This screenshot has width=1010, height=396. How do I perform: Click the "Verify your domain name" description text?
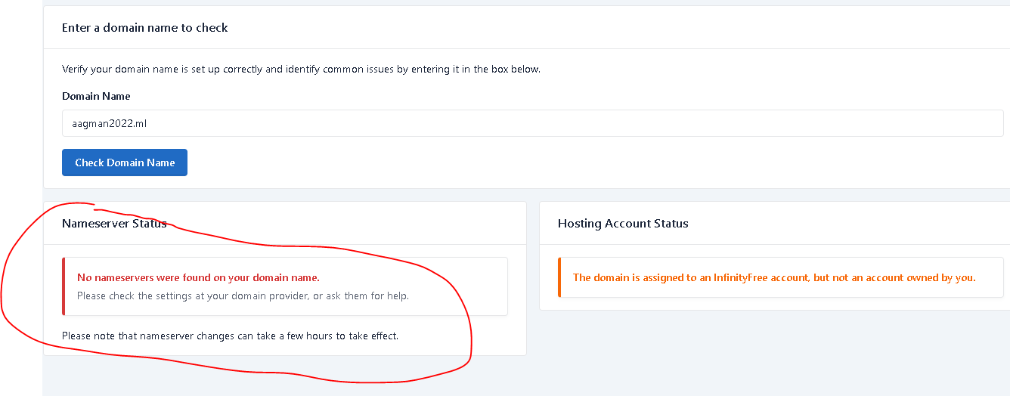[301, 69]
